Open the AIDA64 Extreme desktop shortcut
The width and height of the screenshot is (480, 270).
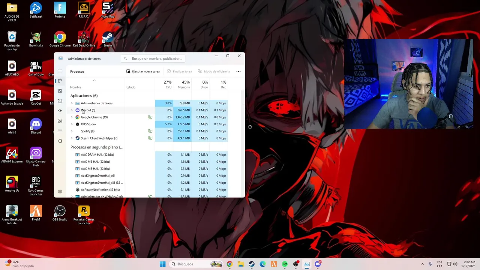pyautogui.click(x=12, y=155)
